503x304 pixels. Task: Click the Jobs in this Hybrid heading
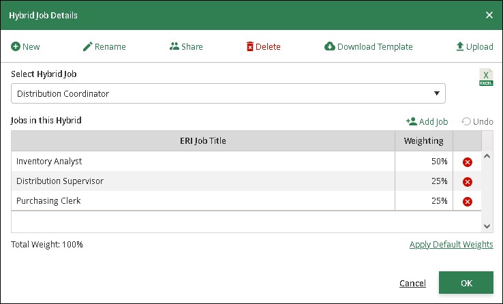46,121
